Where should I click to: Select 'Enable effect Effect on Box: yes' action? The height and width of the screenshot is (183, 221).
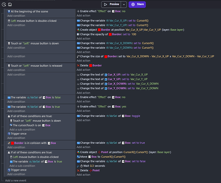(x=102, y=107)
